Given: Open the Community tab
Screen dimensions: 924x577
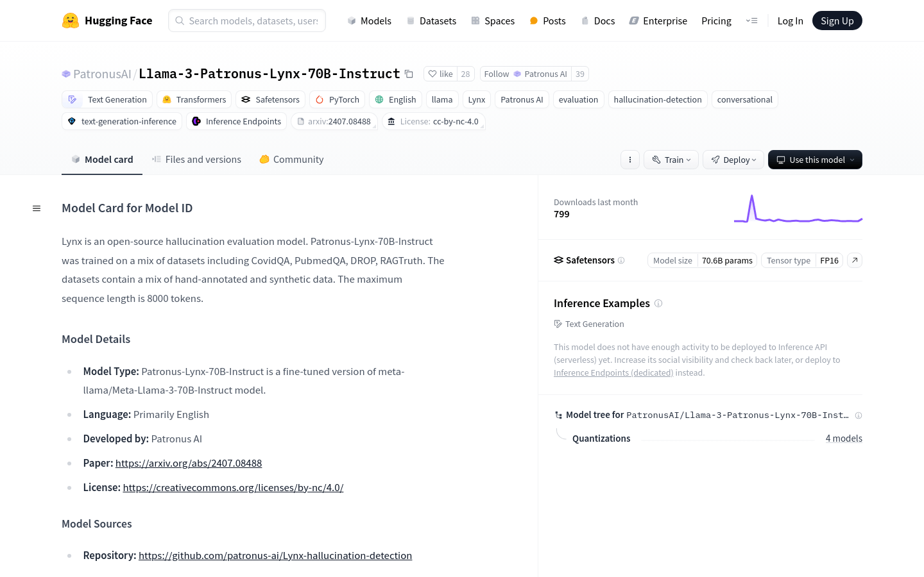Looking at the screenshot, I should coord(291,160).
